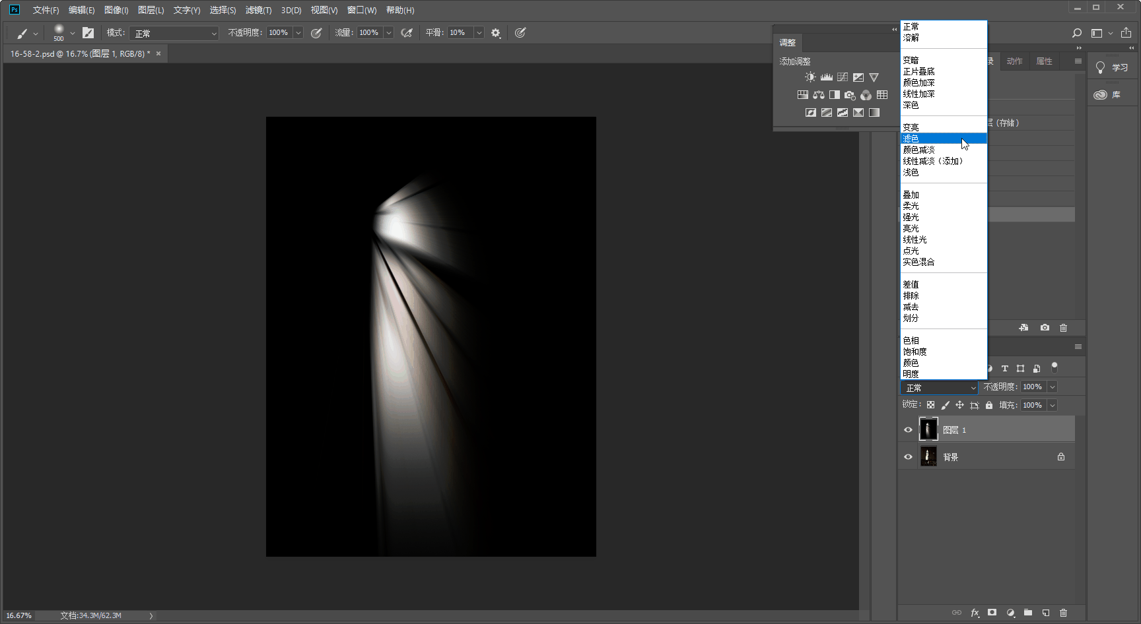This screenshot has width=1141, height=624.
Task: Add a Channel Mixer adjustment
Action: coord(866,95)
